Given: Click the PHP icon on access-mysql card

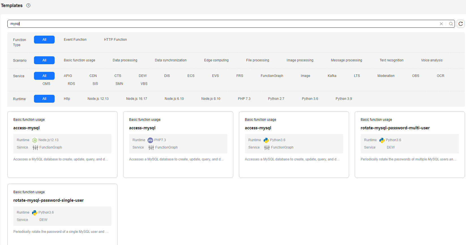Looking at the screenshot, I should coord(150,140).
